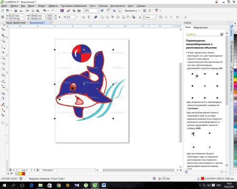The width and height of the screenshot is (237, 189).
Task: Click the X object position input field
Action: click(16, 16)
